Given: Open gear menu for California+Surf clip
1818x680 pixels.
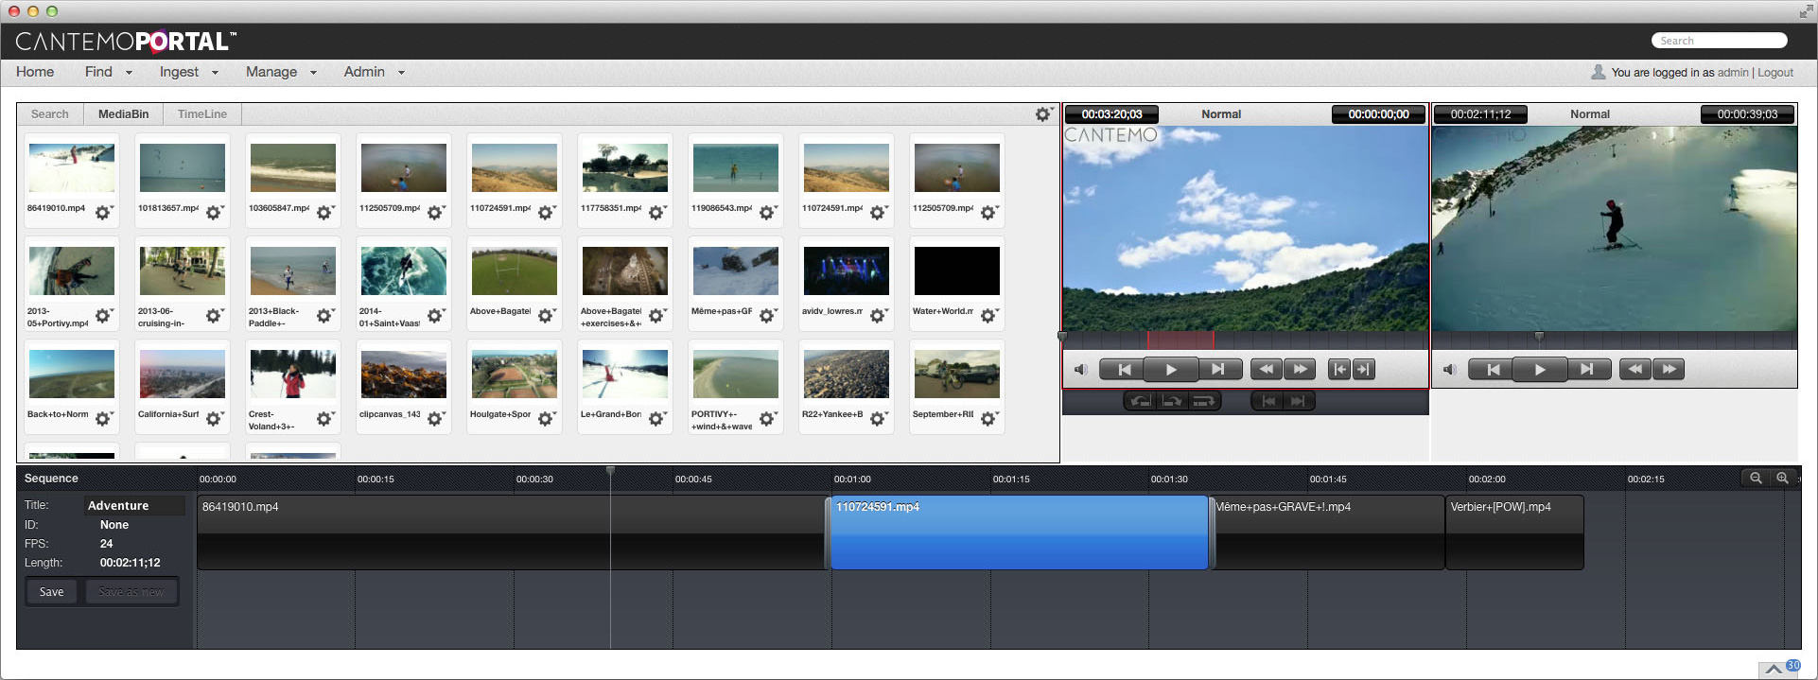Looking at the screenshot, I should pyautogui.click(x=214, y=418).
